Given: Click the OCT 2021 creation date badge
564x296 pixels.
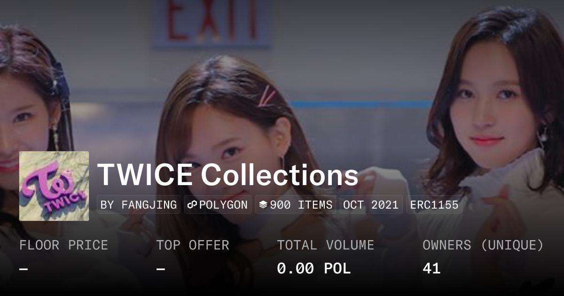Looking at the screenshot, I should pos(371,205).
